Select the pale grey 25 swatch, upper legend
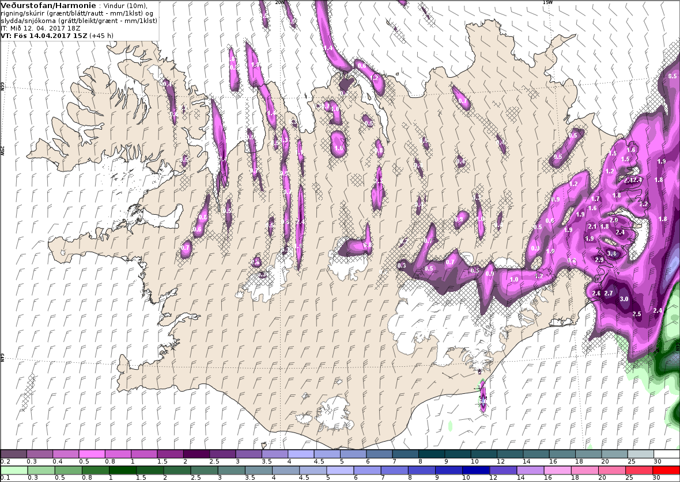 pyautogui.click(x=641, y=454)
